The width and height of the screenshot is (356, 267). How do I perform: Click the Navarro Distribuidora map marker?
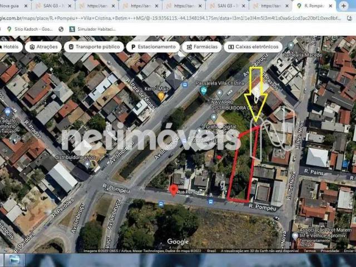(220, 93)
